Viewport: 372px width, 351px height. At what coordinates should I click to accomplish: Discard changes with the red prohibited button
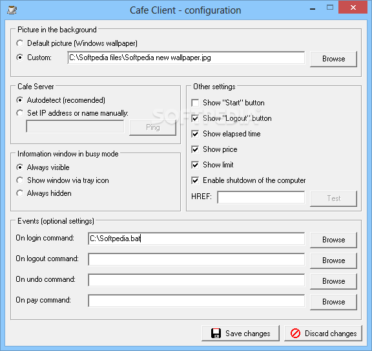(x=323, y=333)
